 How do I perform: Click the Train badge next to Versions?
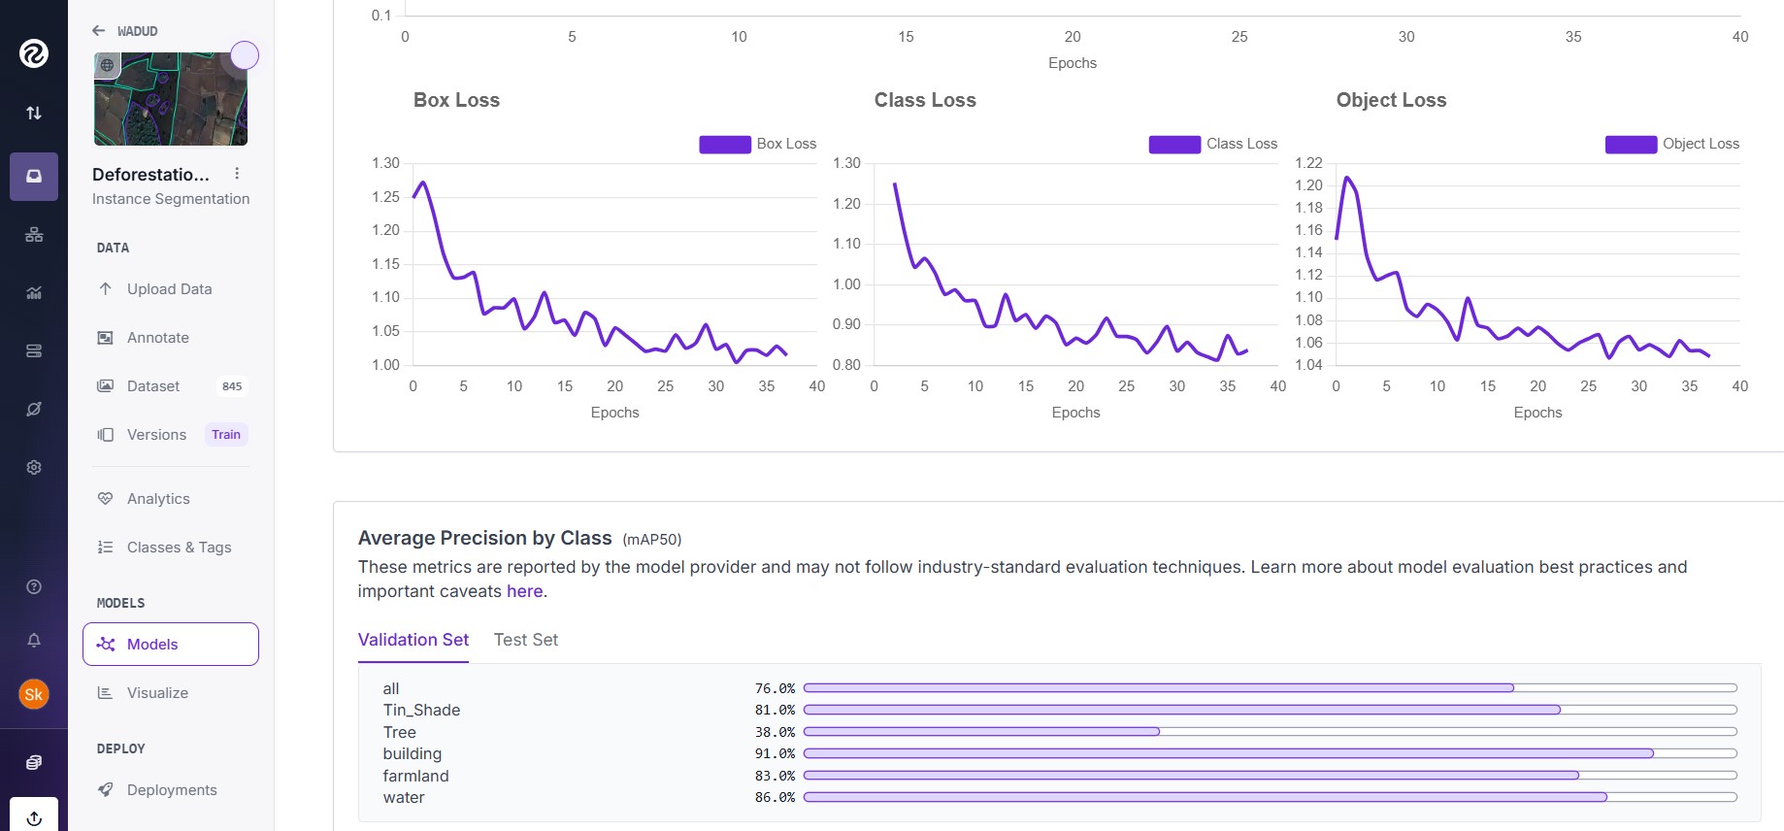[226, 435]
